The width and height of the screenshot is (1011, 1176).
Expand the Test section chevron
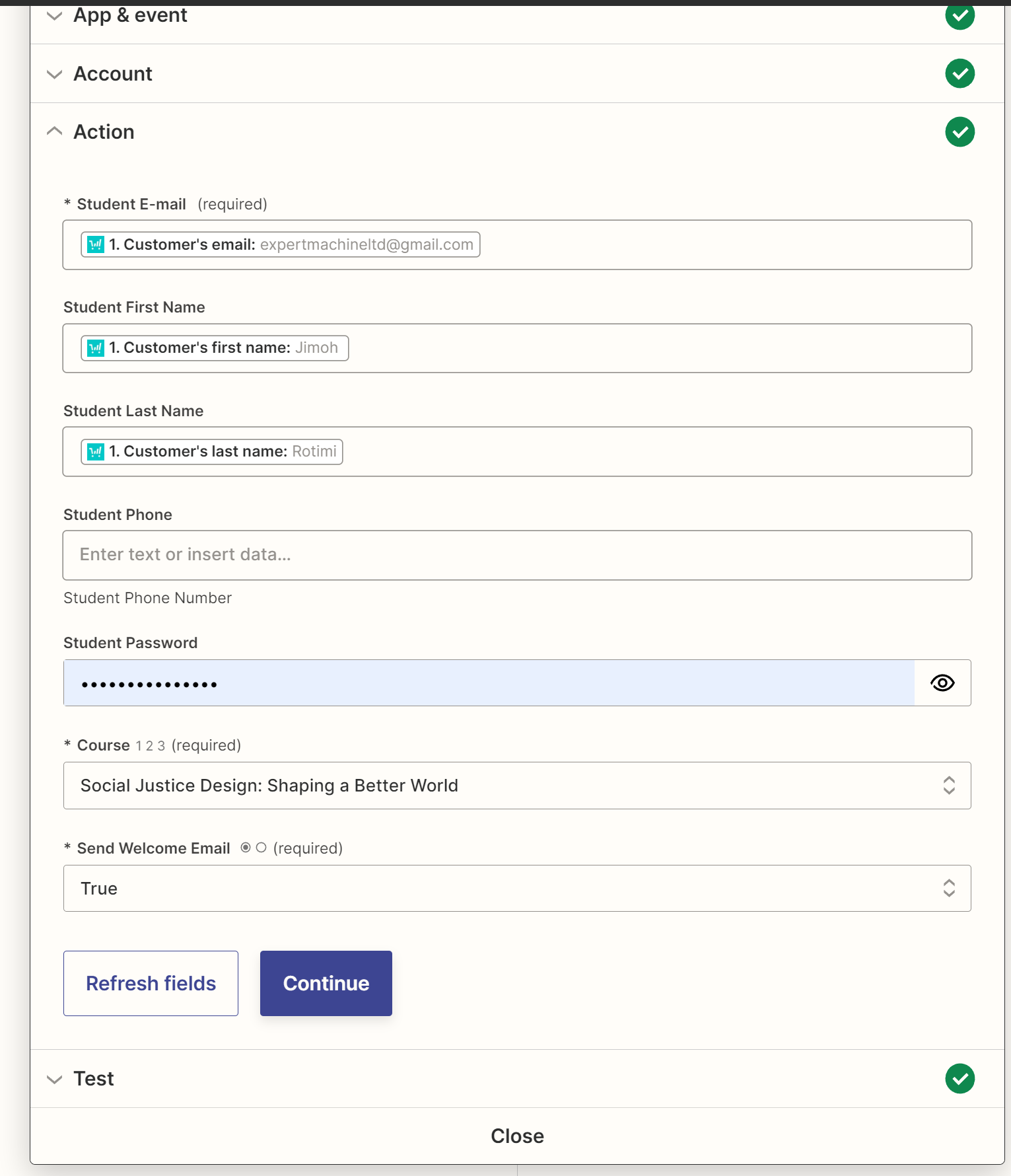55,1080
